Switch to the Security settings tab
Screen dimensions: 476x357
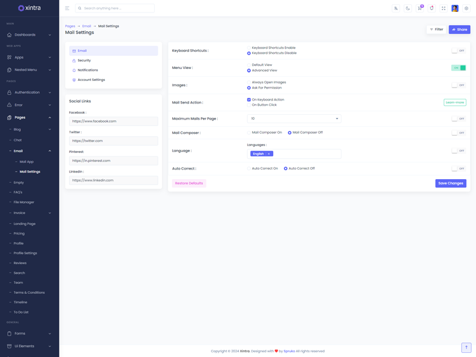84,61
